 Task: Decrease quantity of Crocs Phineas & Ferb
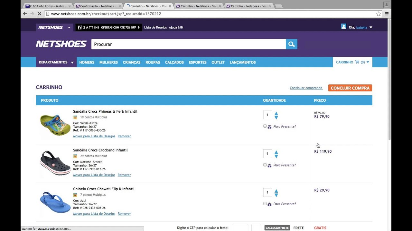[x=276, y=117]
